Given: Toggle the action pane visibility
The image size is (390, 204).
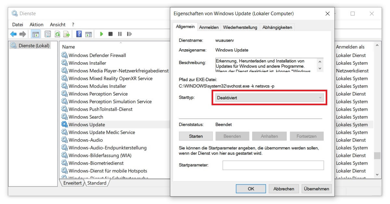Looking at the screenshot, I should click(88, 34).
